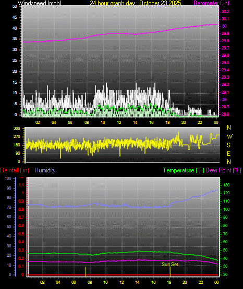The height and width of the screenshot is (289, 243).
Task: Click 29.8 on the barometer scale
Action: [225, 41]
